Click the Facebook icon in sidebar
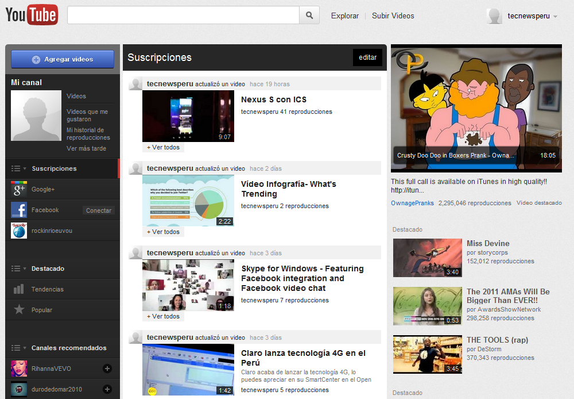 point(19,210)
